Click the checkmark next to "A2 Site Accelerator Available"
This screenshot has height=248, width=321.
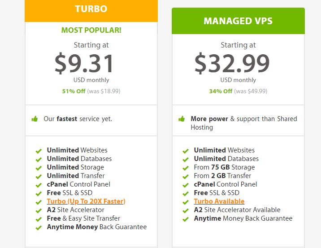[186, 210]
